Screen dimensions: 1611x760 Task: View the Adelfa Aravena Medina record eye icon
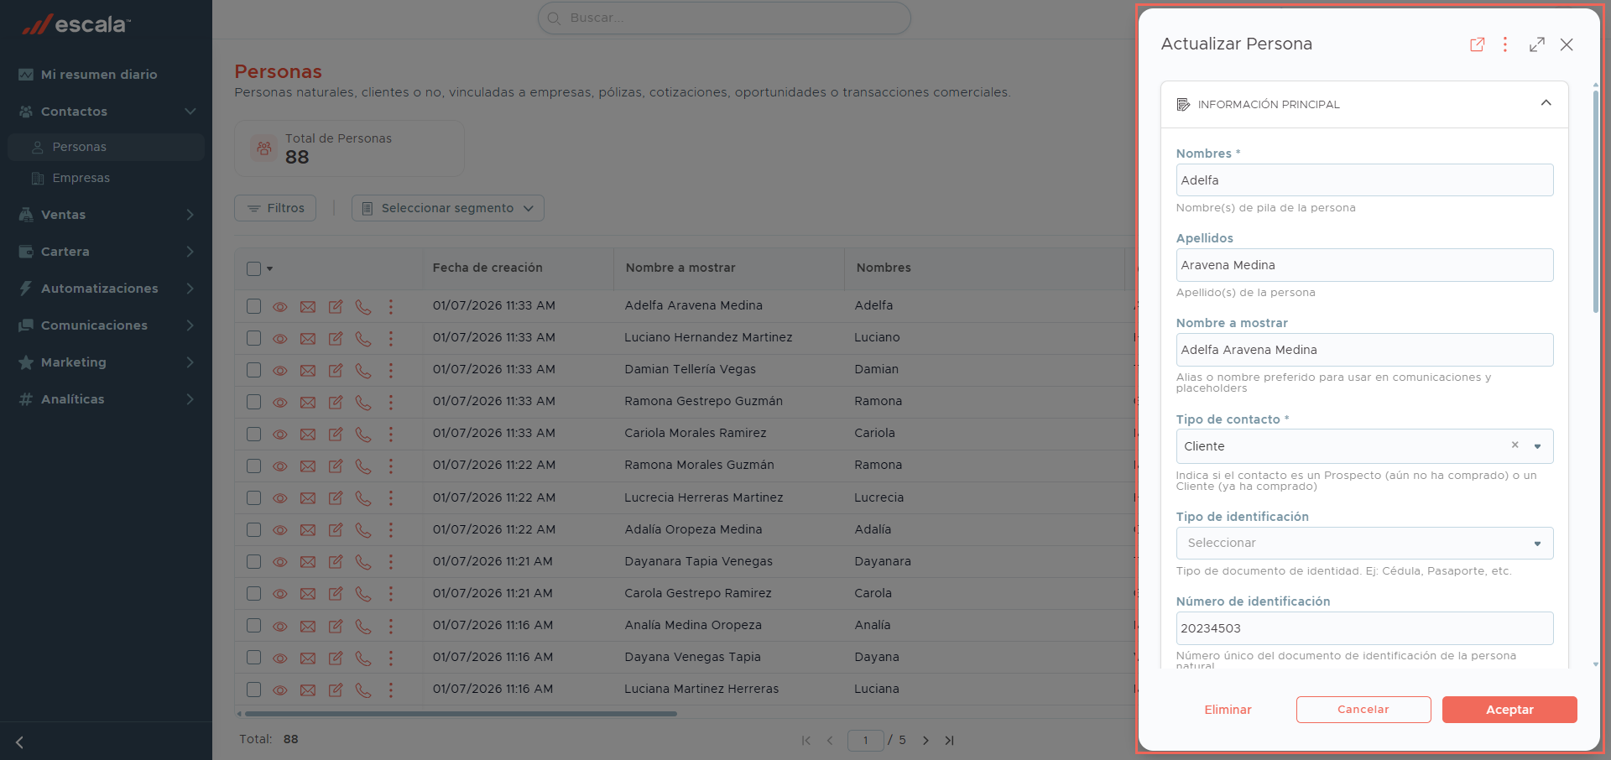[280, 307]
